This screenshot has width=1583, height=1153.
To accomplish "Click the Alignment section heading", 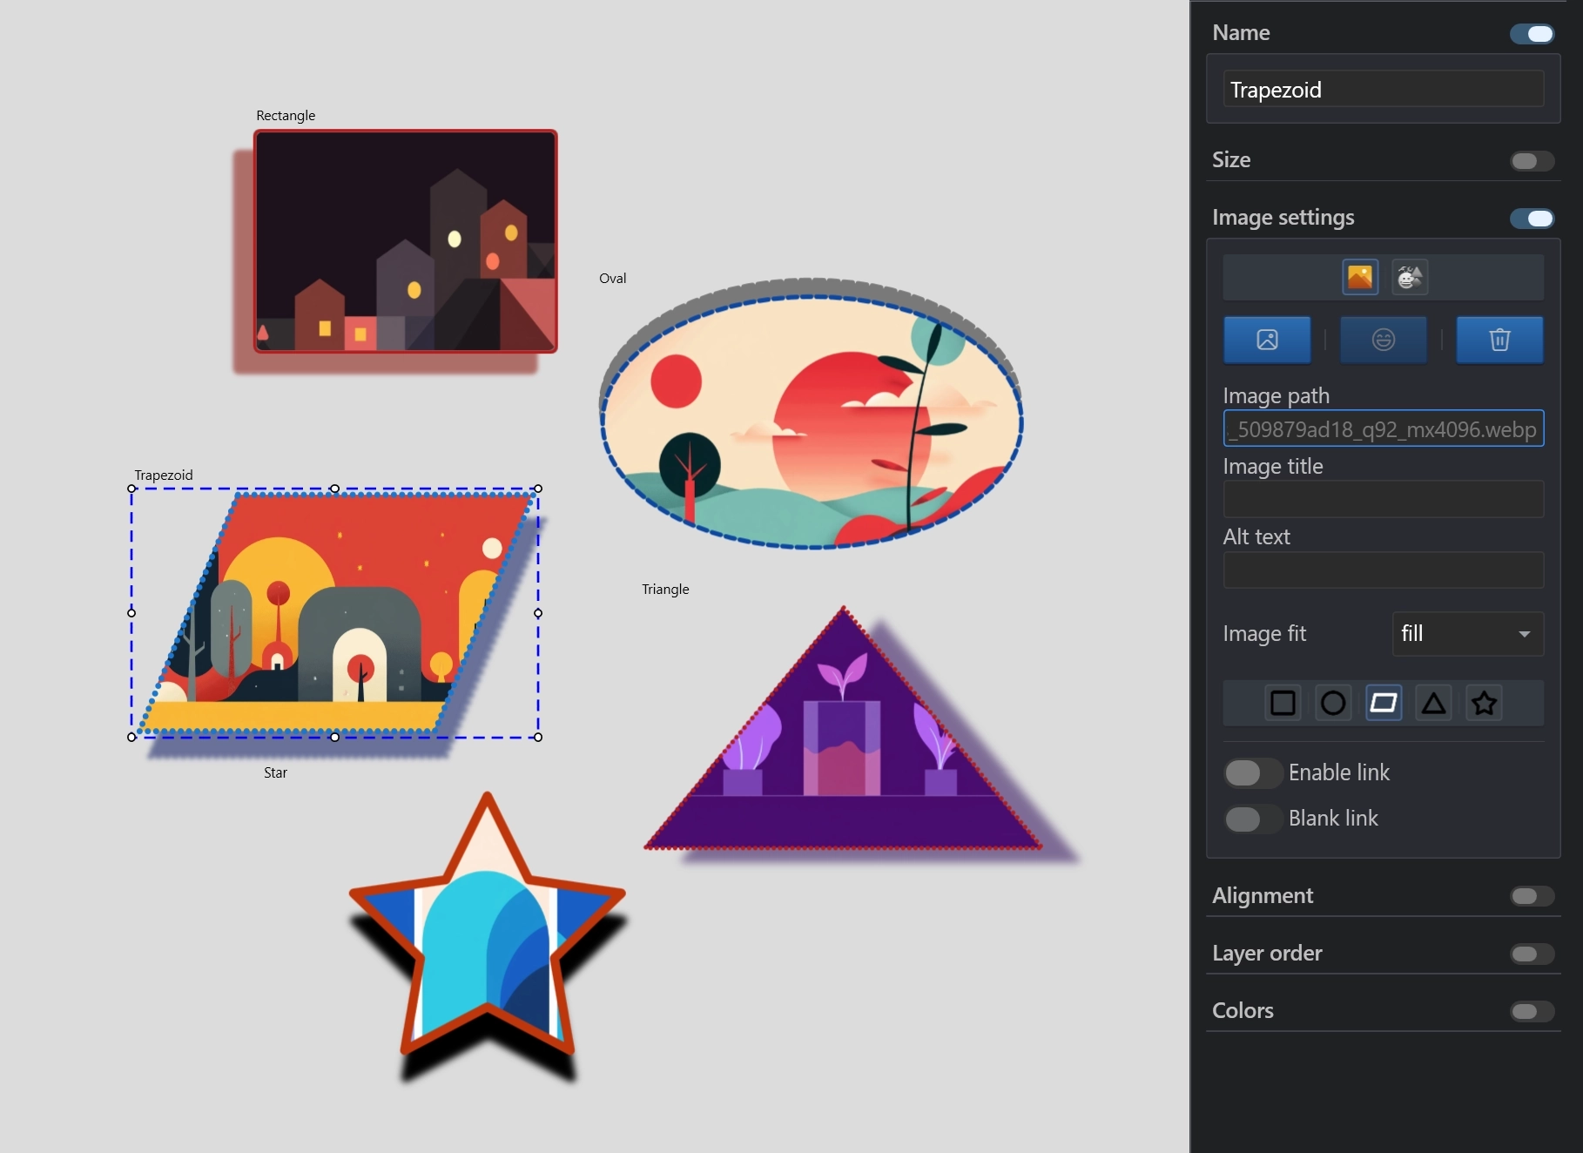I will pyautogui.click(x=1263, y=895).
